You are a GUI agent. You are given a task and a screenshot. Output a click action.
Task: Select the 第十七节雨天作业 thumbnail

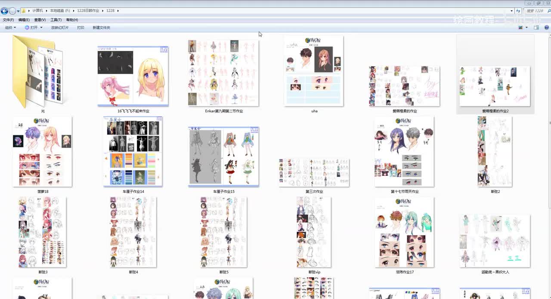click(404, 152)
